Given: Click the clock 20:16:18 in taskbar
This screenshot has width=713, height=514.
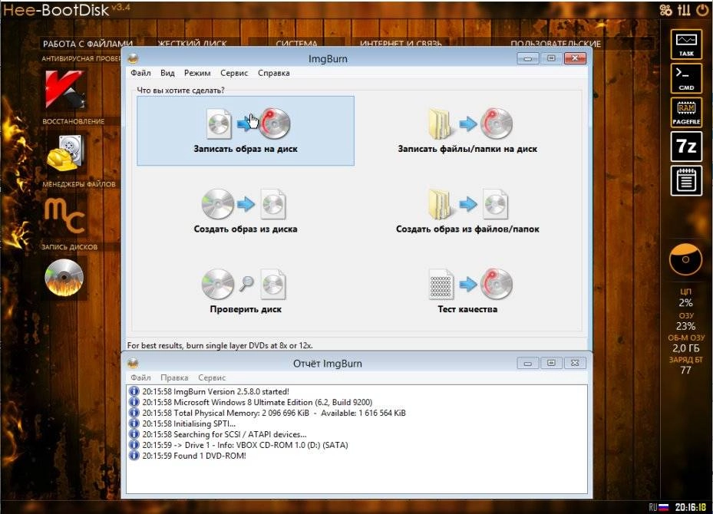Looking at the screenshot, I should click(691, 507).
